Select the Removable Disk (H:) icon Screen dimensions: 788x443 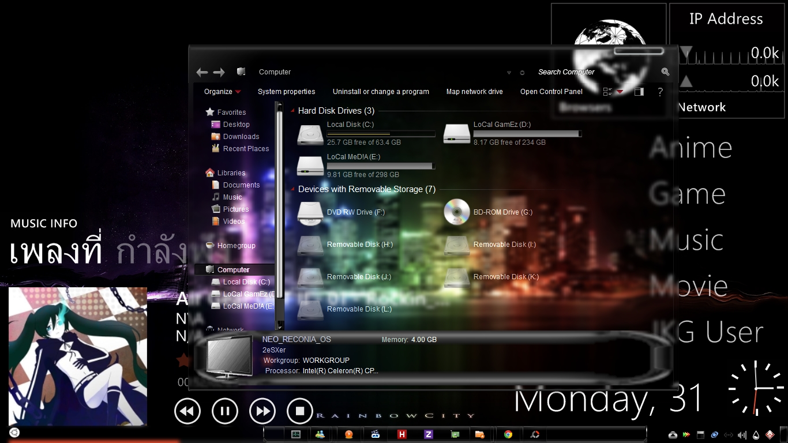[x=310, y=245]
